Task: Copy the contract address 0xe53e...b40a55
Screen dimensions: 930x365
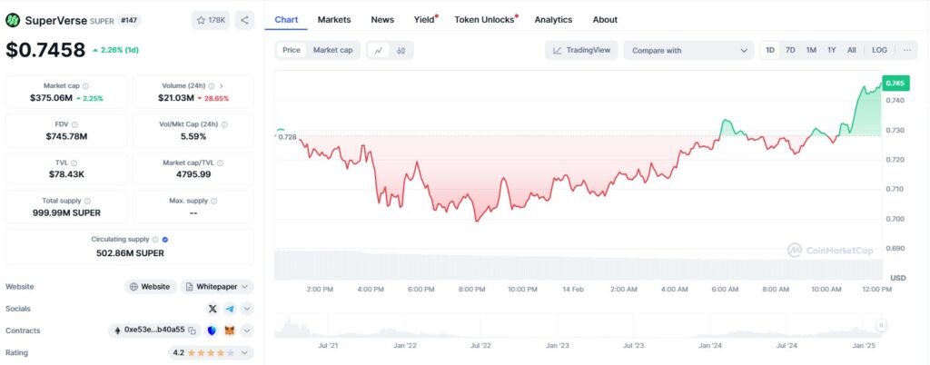Action: coord(192,330)
